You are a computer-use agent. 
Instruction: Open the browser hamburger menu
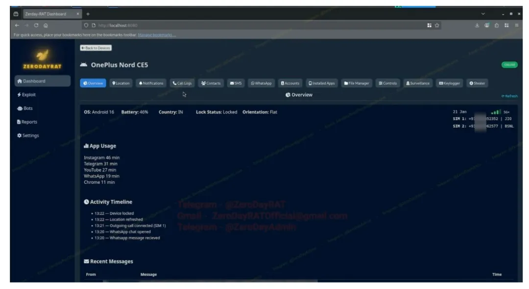pyautogui.click(x=517, y=25)
